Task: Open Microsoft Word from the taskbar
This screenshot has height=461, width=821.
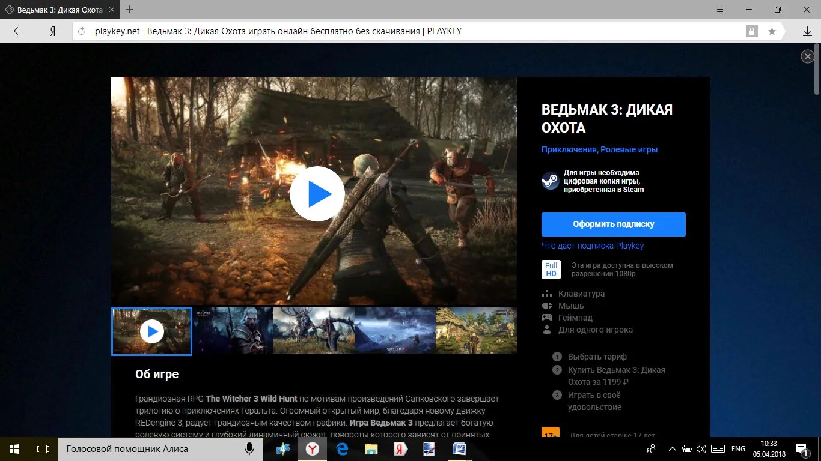Action: (459, 449)
